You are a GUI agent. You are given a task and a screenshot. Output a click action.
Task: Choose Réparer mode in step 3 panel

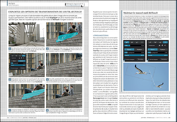point(14,61)
